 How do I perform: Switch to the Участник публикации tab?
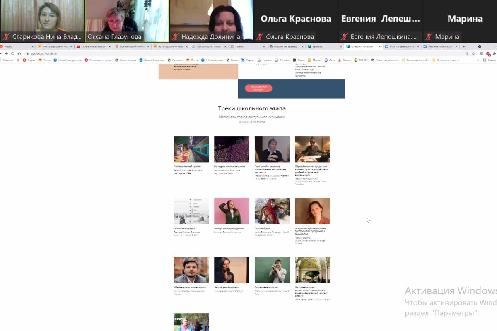440,47
